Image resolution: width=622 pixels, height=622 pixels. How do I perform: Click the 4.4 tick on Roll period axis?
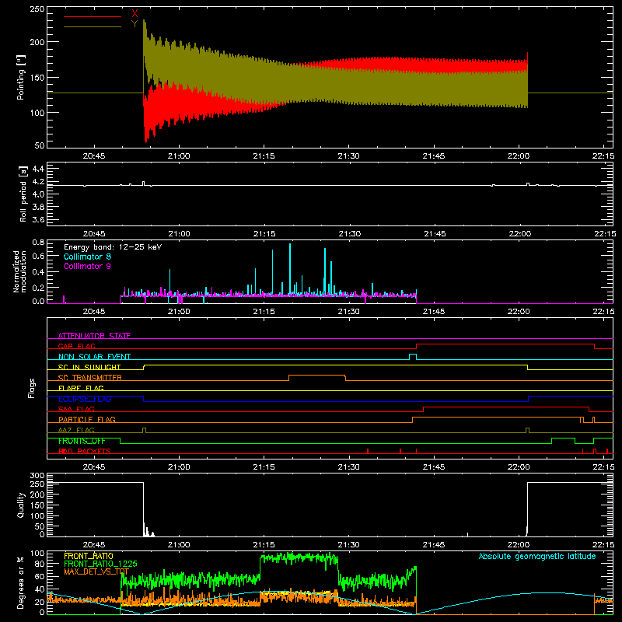38,169
